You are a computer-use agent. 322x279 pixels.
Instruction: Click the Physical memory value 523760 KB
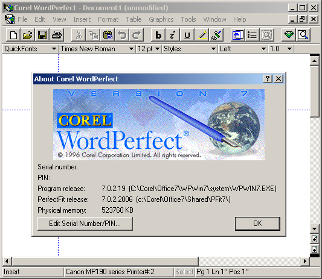[x=117, y=210]
